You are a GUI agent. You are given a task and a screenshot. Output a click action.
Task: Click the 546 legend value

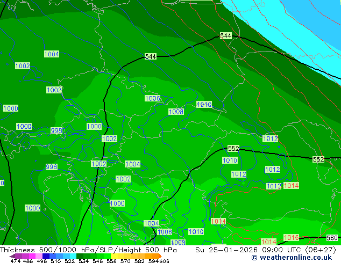(97, 261)
